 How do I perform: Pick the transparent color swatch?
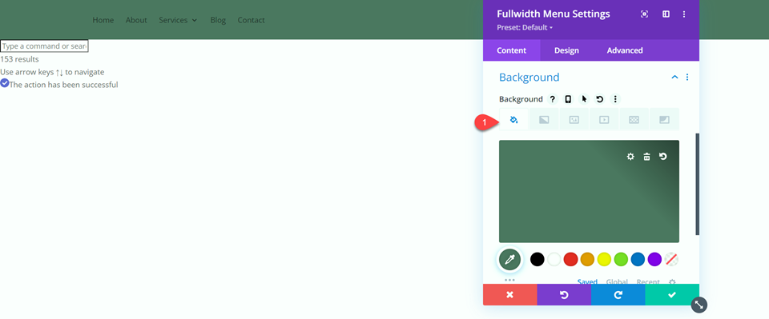[x=671, y=259]
